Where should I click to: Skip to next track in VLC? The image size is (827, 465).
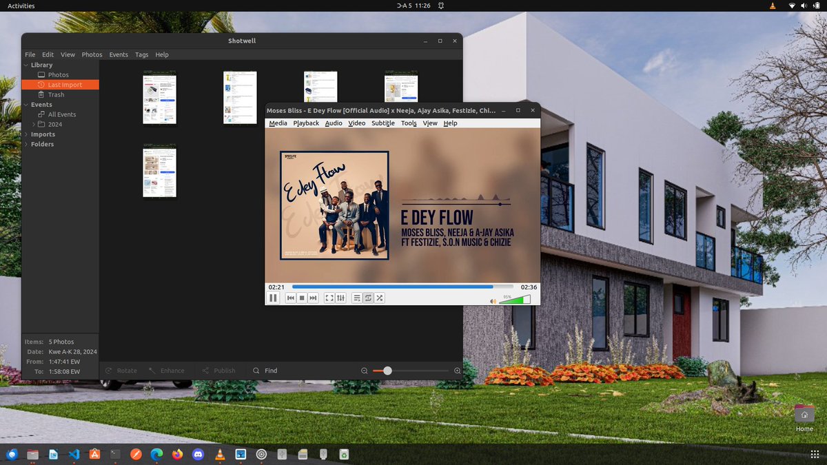pos(313,298)
